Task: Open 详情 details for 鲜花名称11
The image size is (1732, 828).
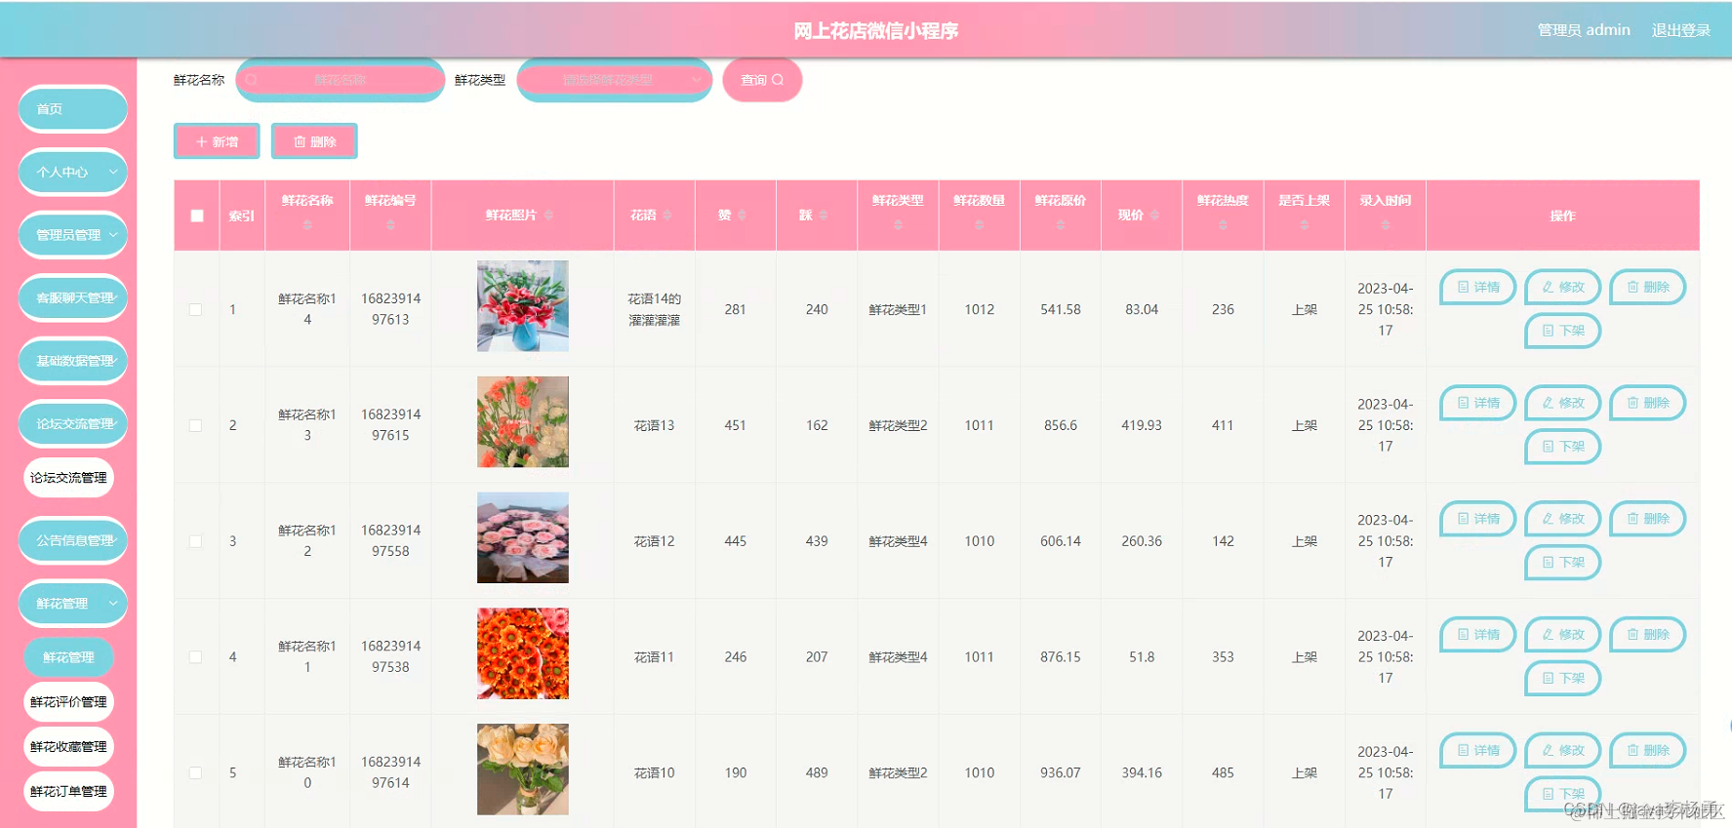Action: pyautogui.click(x=1478, y=635)
